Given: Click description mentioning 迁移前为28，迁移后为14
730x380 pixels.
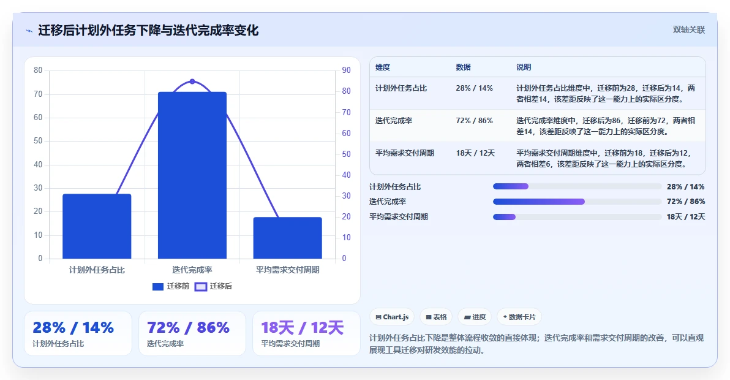Looking at the screenshot, I should coord(606,94).
